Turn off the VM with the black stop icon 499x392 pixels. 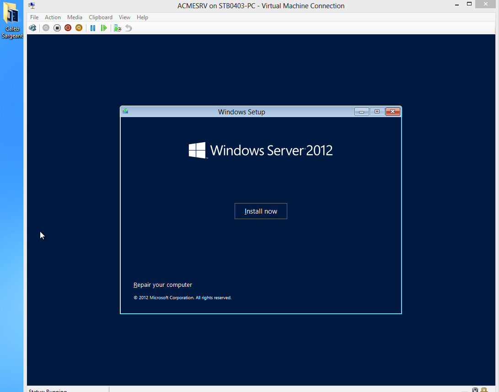coord(57,28)
